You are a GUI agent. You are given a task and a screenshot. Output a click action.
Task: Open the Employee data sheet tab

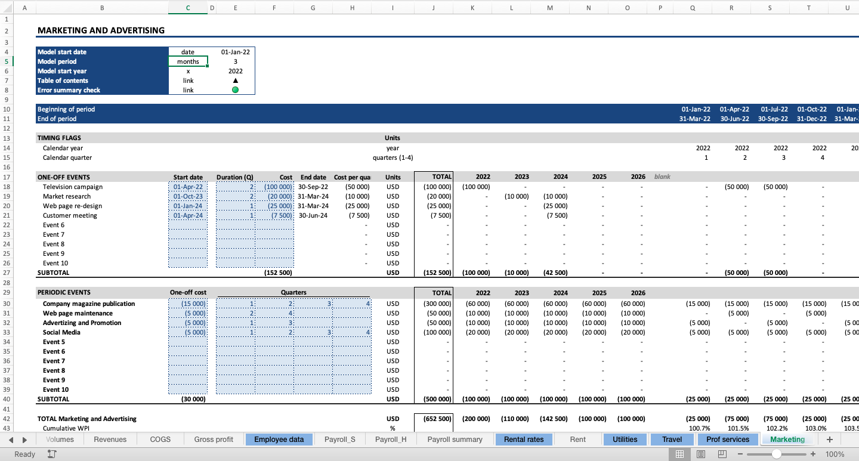tap(279, 440)
